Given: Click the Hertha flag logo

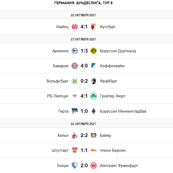Looking at the screenshot, I should [x=75, y=111].
